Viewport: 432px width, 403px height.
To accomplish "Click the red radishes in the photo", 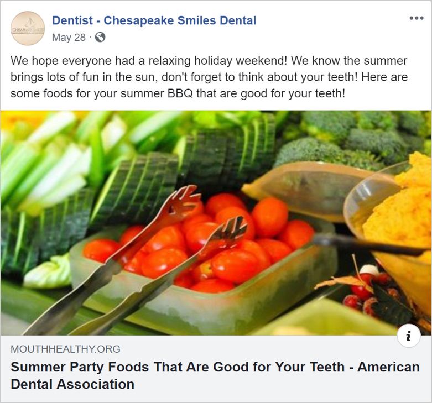I will click(360, 290).
